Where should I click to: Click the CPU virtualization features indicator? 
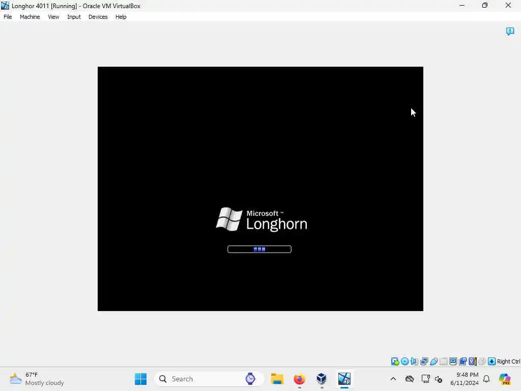click(473, 361)
